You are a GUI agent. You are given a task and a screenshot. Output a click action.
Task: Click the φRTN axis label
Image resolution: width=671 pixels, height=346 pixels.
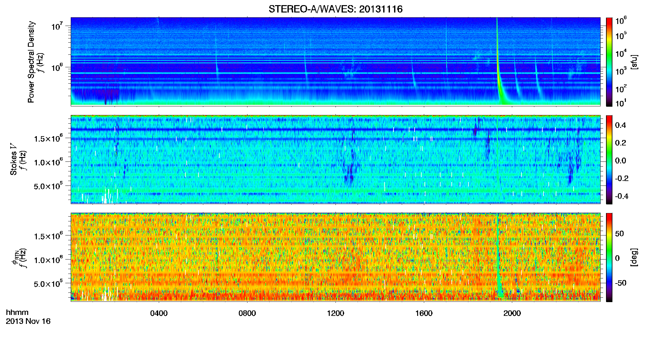[x=14, y=258]
